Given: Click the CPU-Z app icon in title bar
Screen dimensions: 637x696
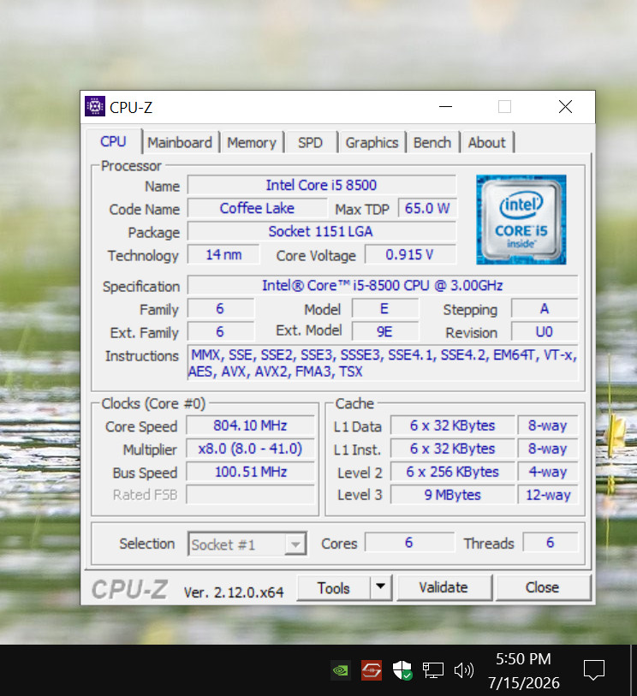Looking at the screenshot, I should pos(95,106).
